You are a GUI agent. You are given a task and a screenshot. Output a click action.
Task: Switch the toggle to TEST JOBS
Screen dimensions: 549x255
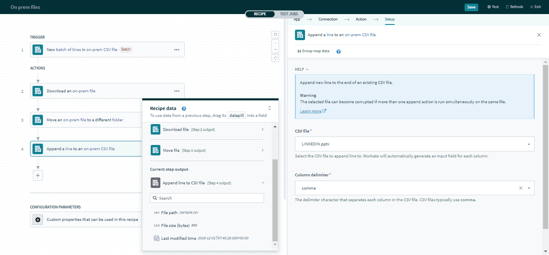(x=289, y=14)
